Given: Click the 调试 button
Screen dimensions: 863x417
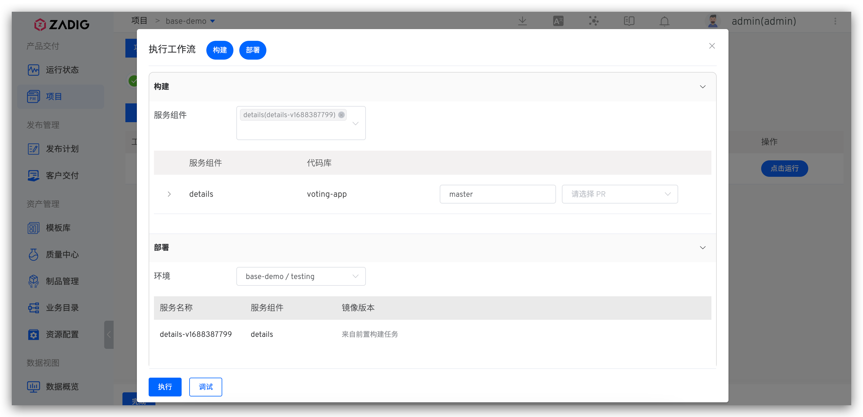Looking at the screenshot, I should pyautogui.click(x=205, y=387).
